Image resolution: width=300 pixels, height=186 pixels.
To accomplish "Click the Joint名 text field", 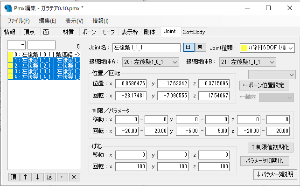I will coord(147,48).
